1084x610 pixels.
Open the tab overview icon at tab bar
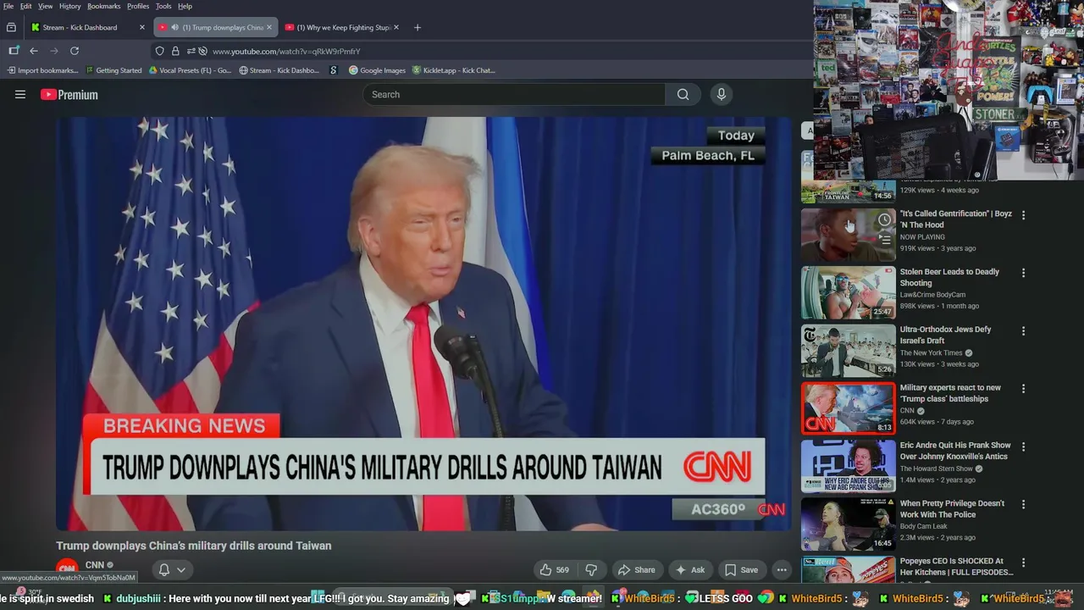[11, 27]
